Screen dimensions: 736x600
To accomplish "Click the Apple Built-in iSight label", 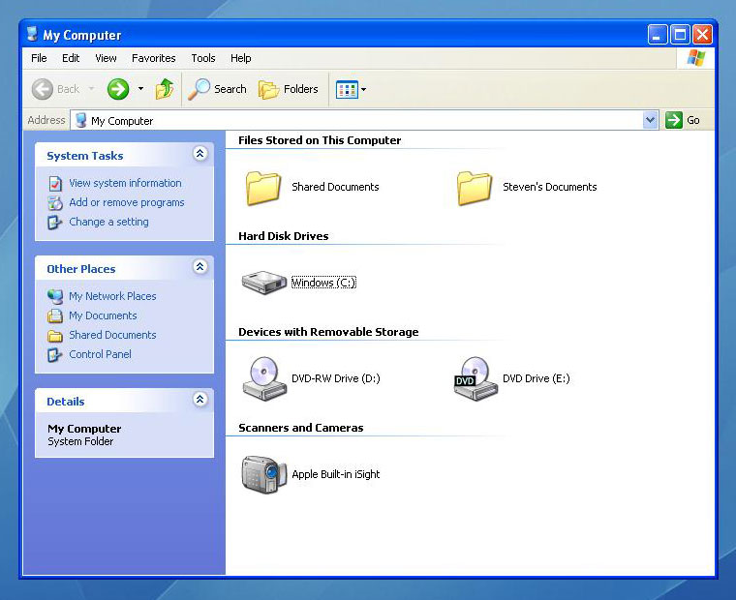I will [336, 474].
